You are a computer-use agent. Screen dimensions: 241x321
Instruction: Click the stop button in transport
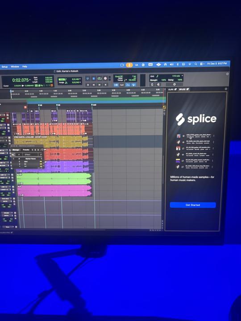point(94,78)
